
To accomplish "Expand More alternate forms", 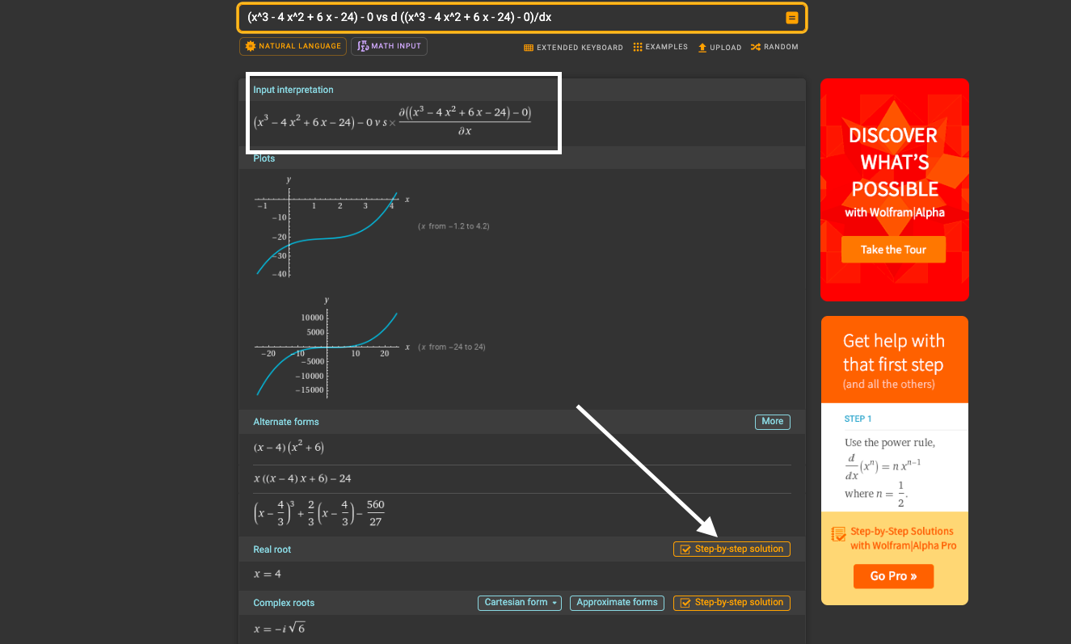I will point(772,421).
